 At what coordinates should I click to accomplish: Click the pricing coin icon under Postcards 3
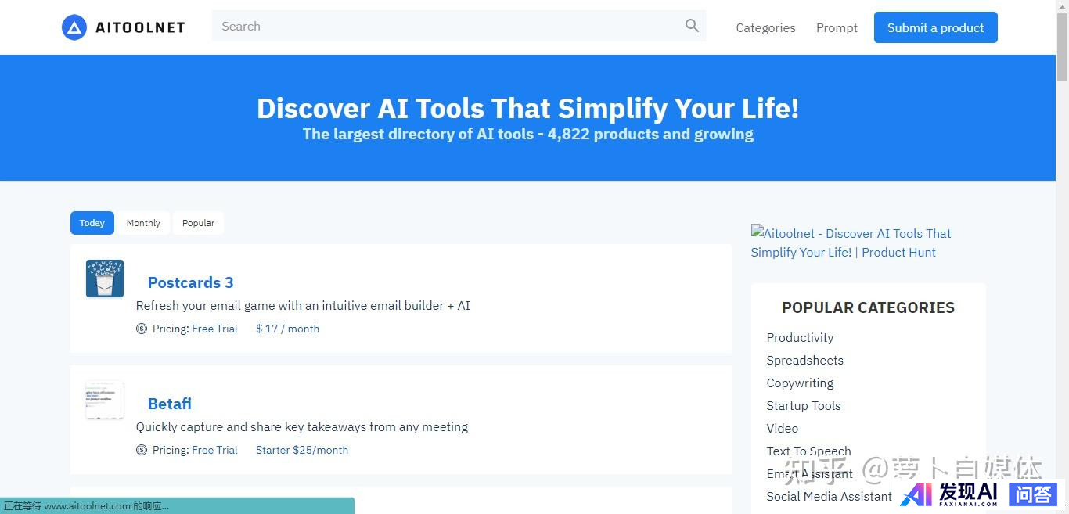click(x=142, y=329)
